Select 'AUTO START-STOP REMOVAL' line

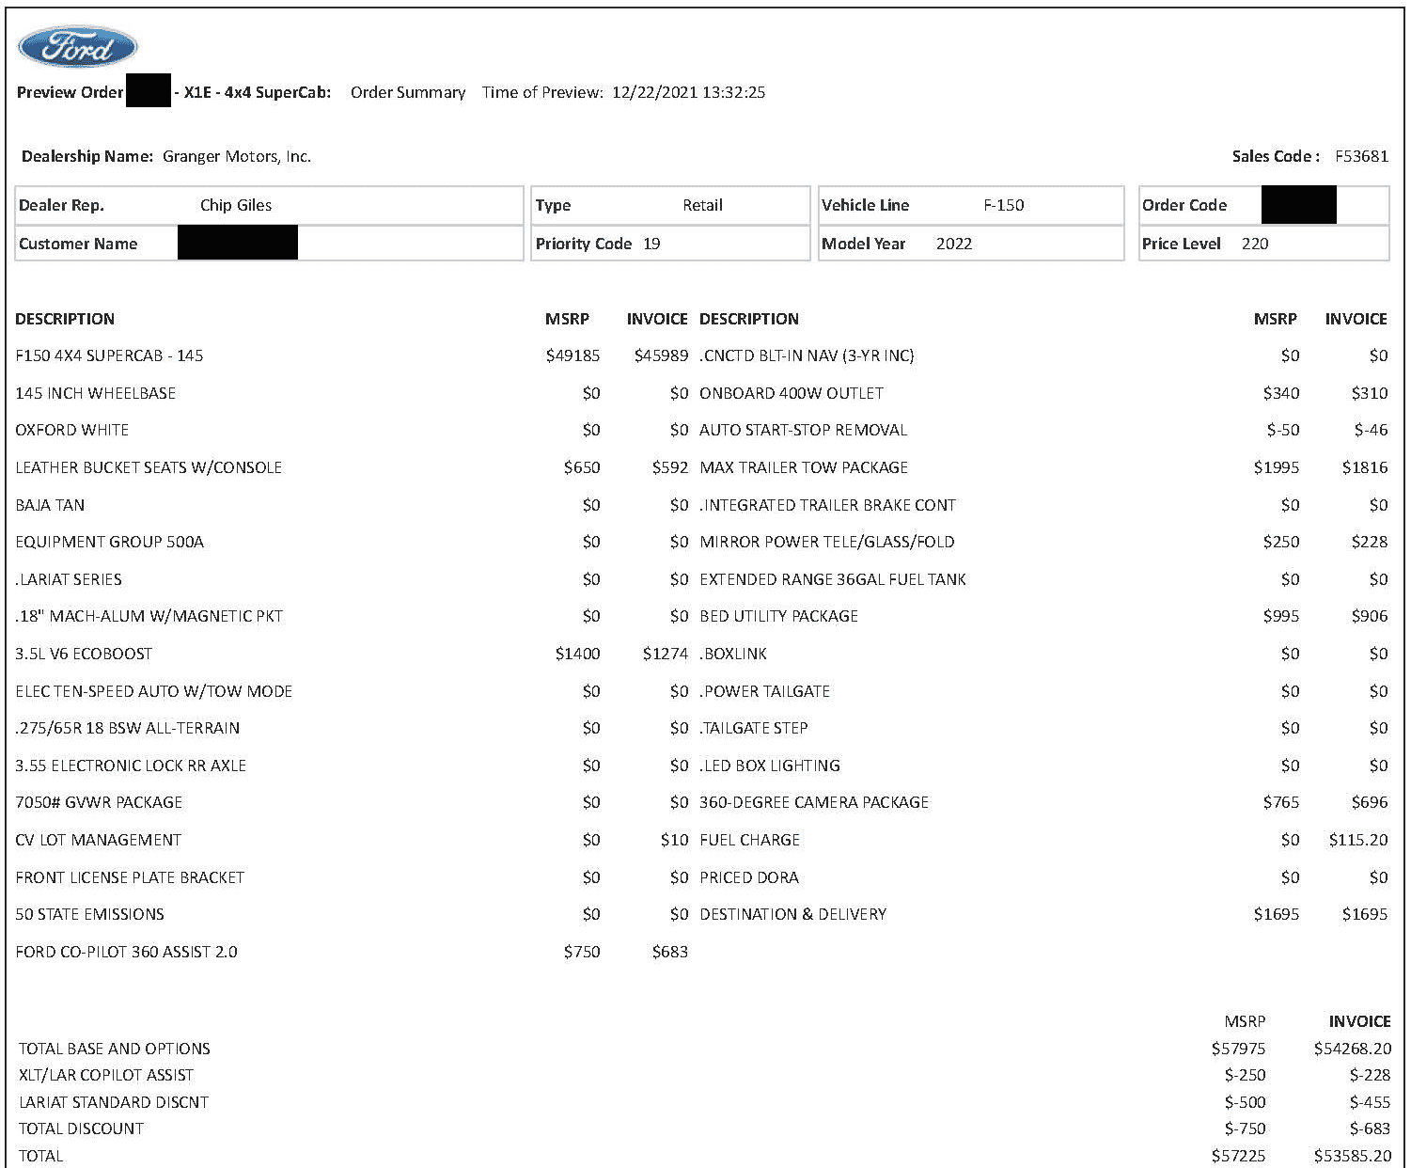coord(804,430)
